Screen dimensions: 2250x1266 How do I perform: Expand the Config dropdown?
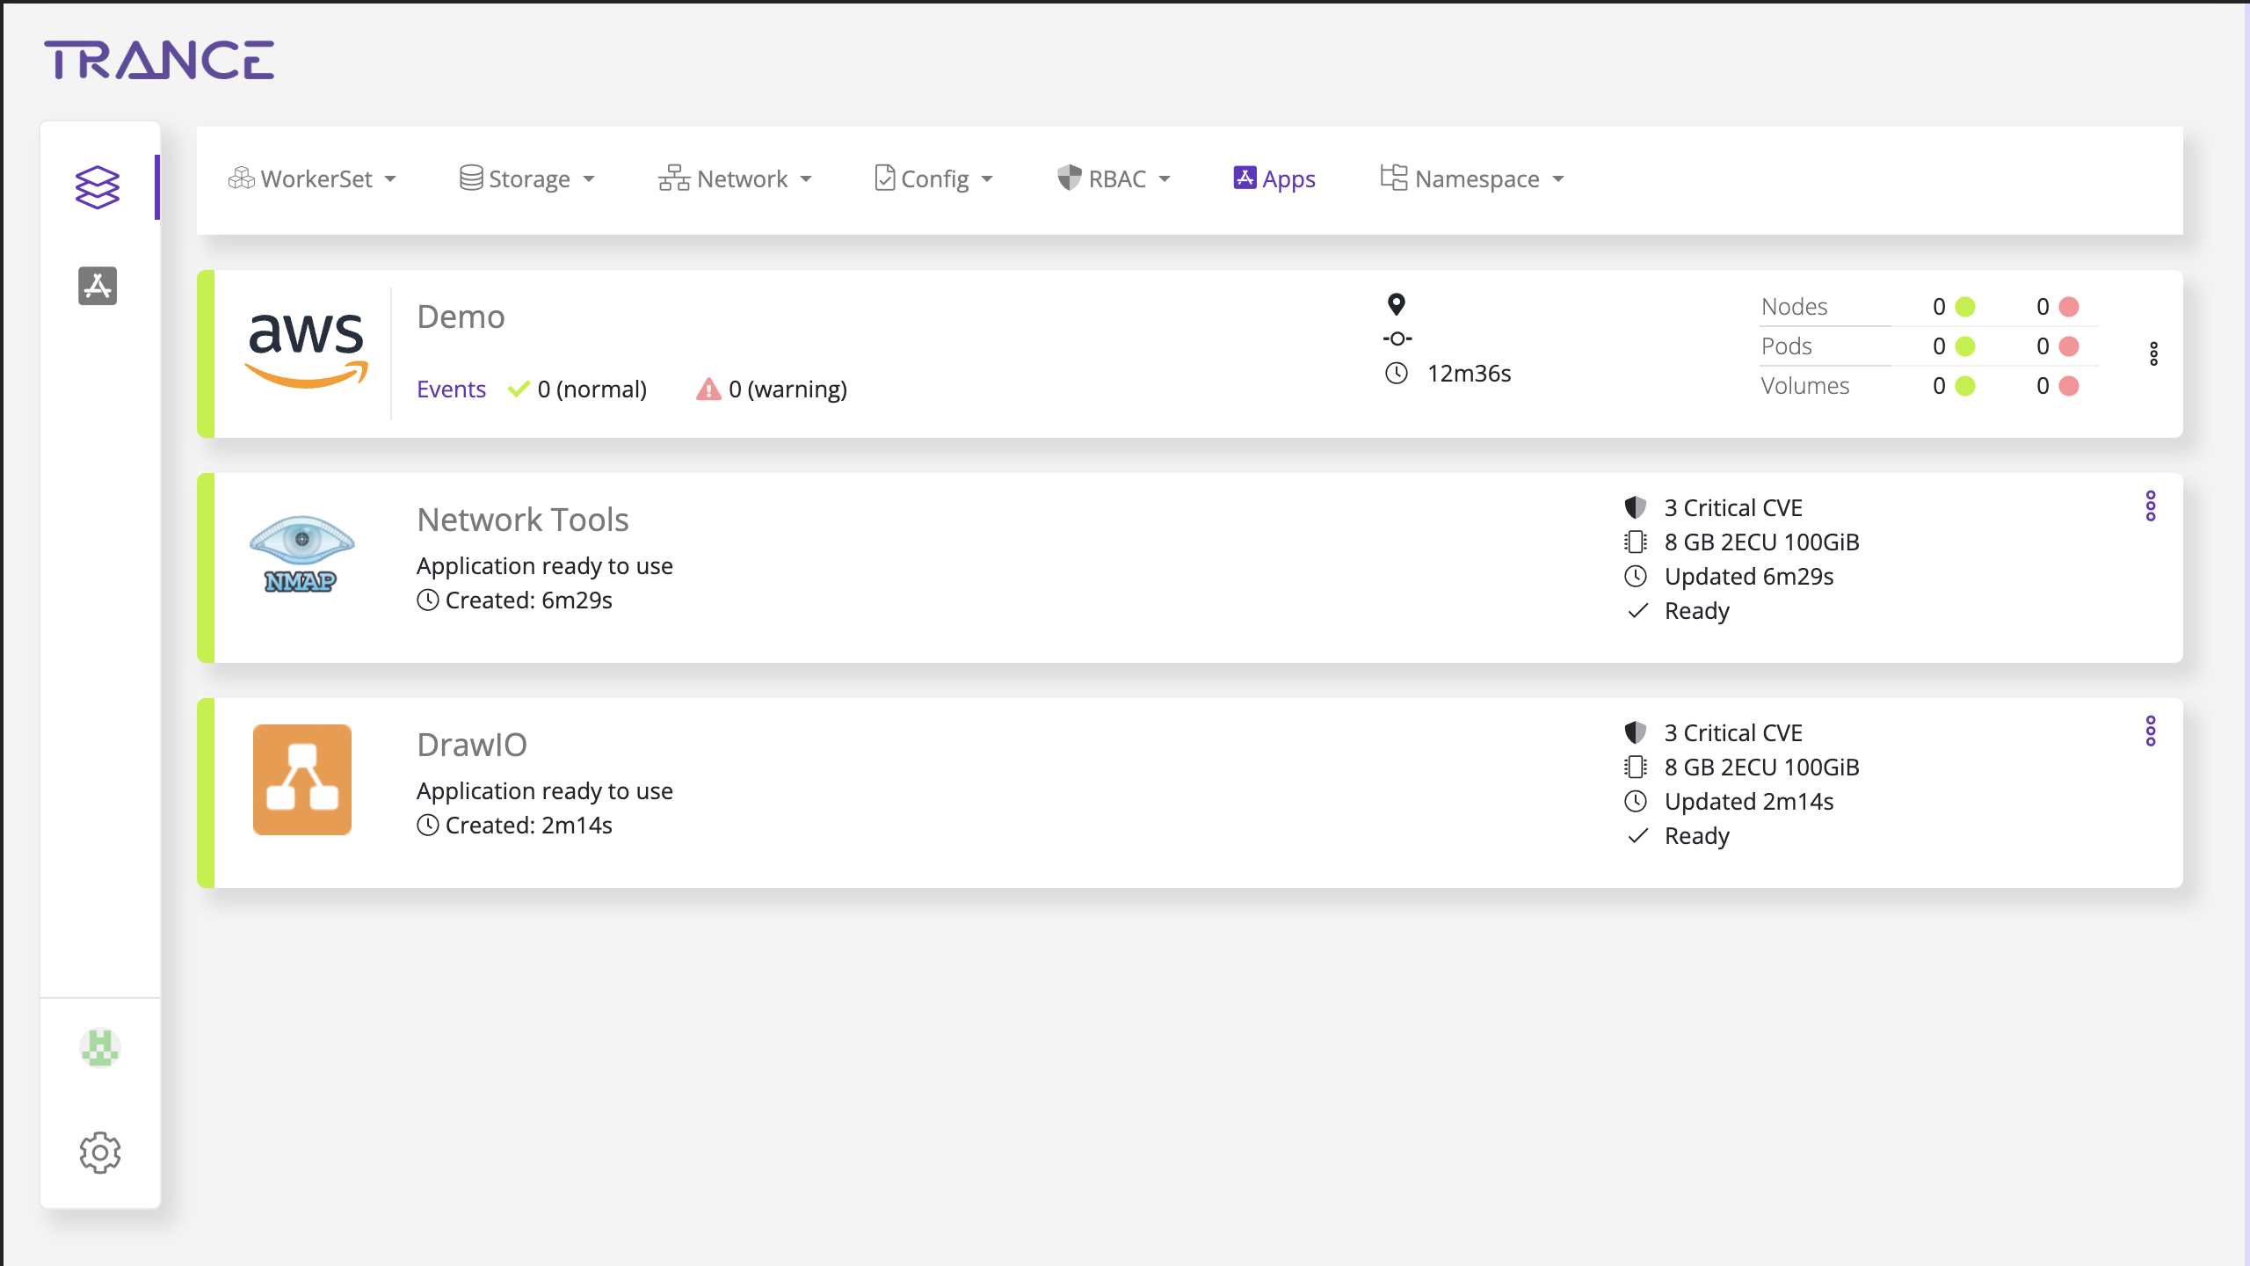933,179
